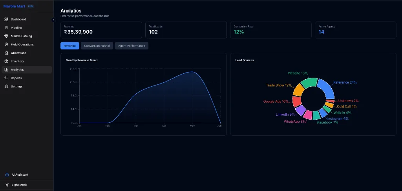Click the Analytics page heading
This screenshot has height=191, width=402.
click(x=71, y=11)
